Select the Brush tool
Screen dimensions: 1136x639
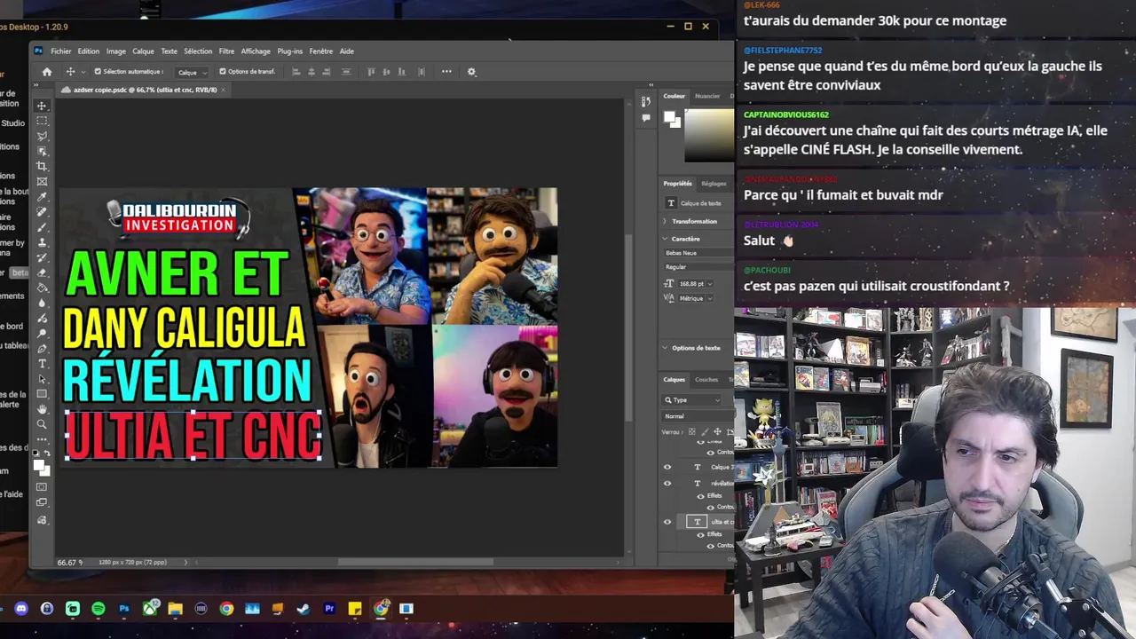pos(42,226)
